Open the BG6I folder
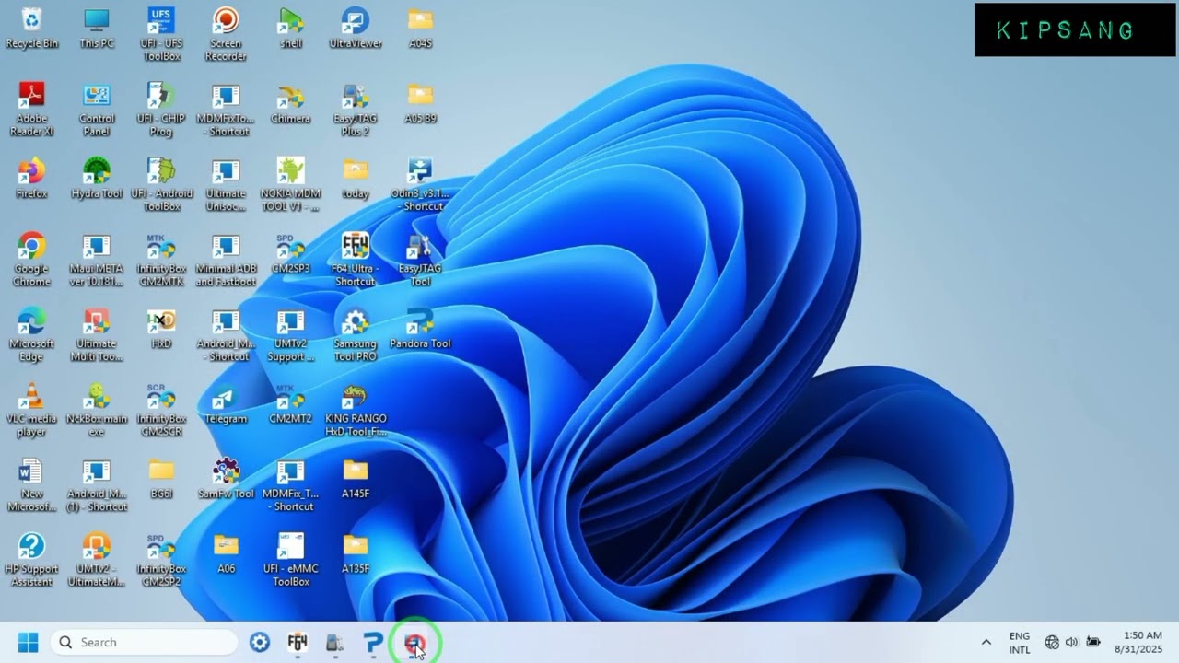 click(x=161, y=480)
